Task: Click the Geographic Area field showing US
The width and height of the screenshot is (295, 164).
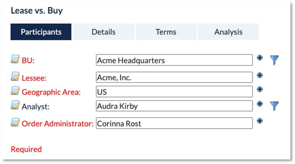Action: [x=174, y=92]
